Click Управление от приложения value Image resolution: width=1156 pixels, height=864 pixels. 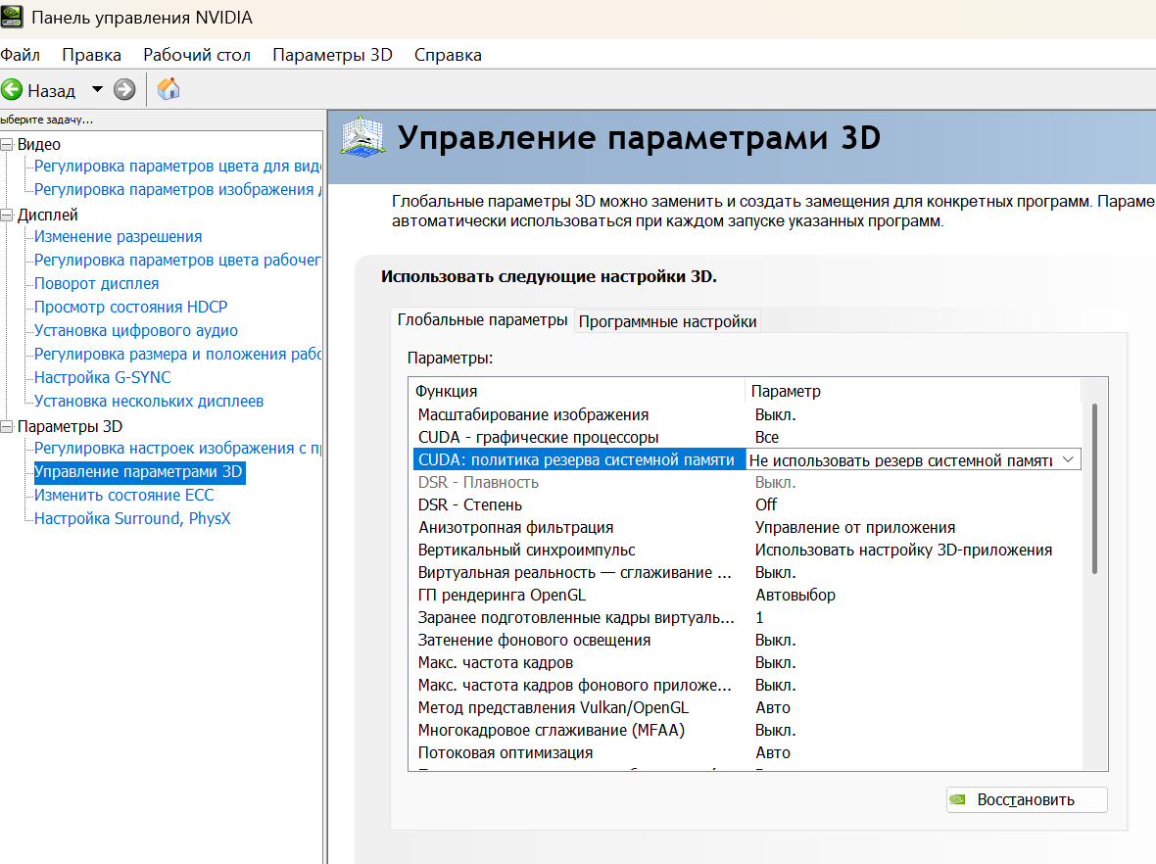[x=855, y=528]
